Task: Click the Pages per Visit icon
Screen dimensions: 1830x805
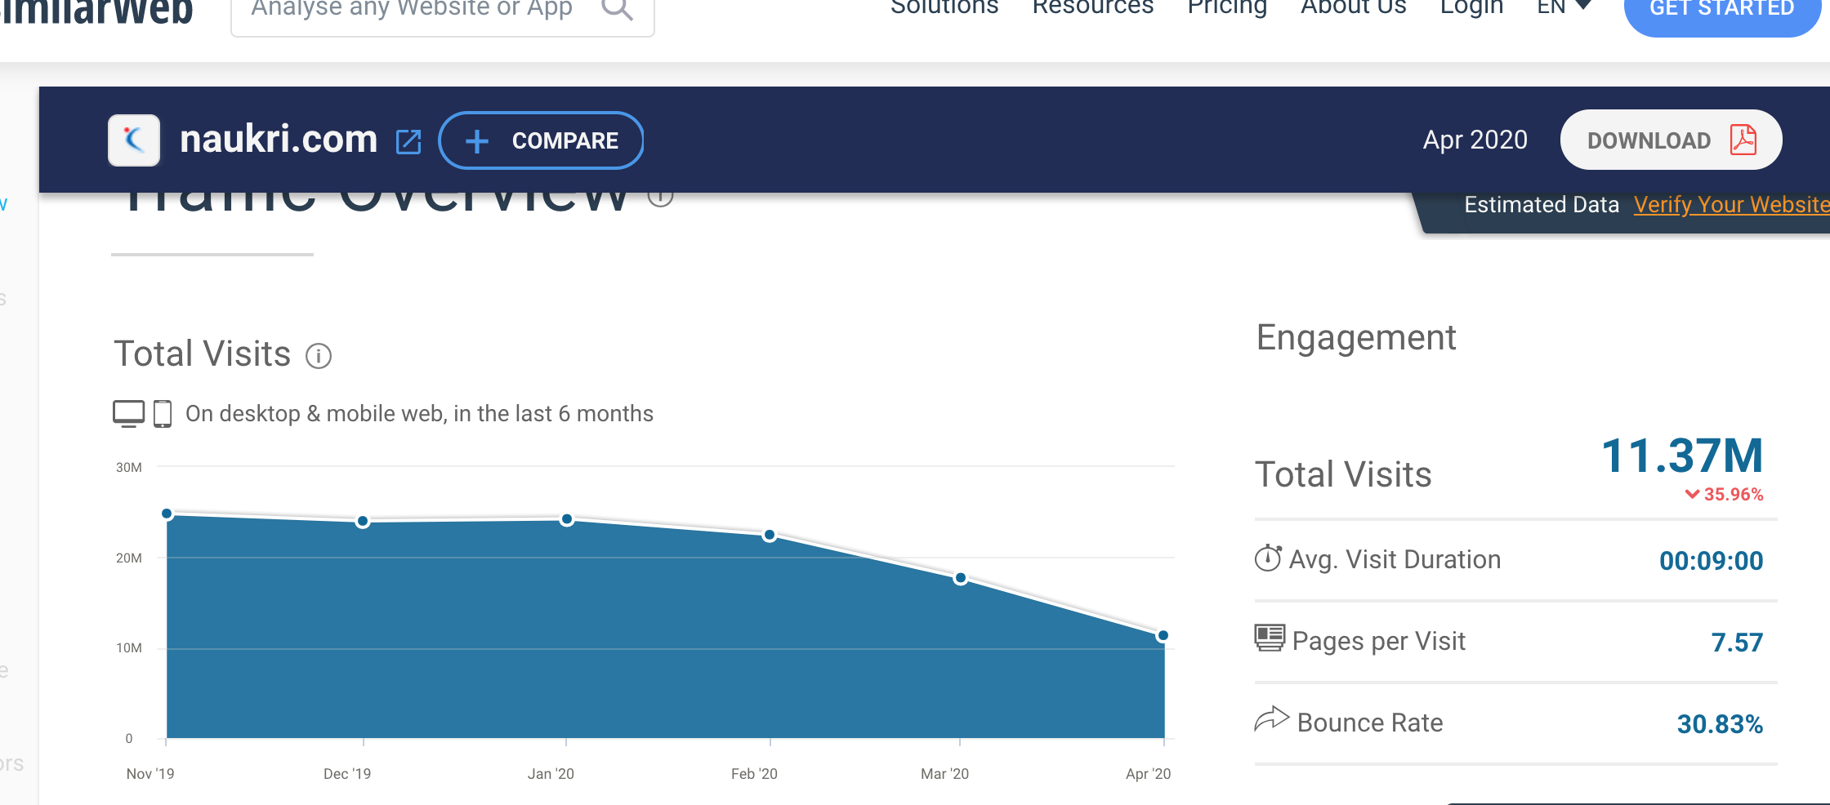Action: [x=1270, y=638]
